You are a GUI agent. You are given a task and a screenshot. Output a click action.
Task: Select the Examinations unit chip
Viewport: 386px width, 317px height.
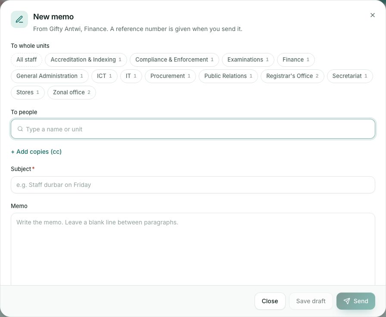(248, 60)
